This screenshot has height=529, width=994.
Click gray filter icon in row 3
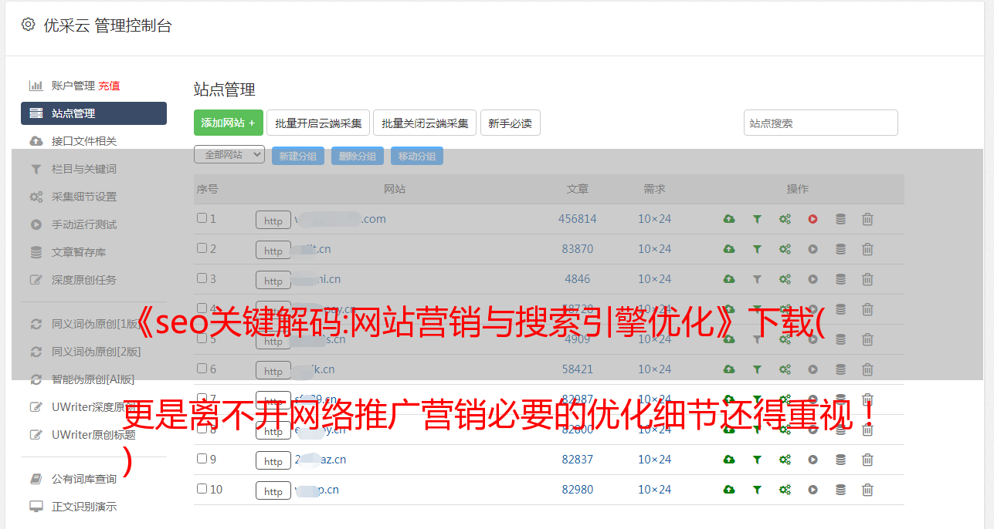click(x=757, y=279)
